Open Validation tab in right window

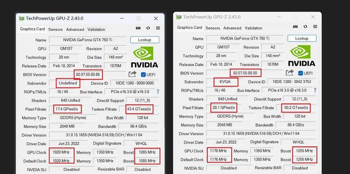[254, 28]
